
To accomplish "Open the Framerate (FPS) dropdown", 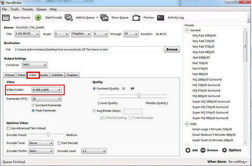I will pyautogui.click(x=47, y=99).
